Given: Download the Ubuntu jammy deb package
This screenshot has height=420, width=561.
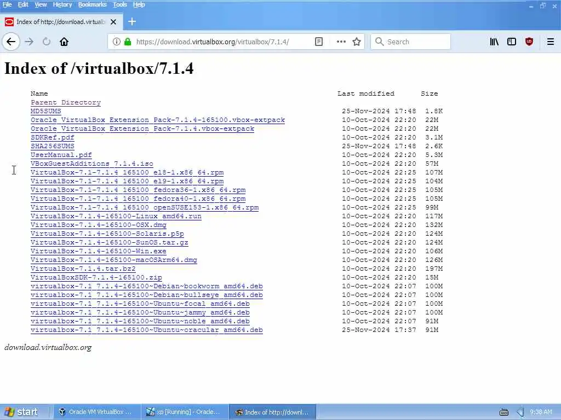Looking at the screenshot, I should [140, 312].
